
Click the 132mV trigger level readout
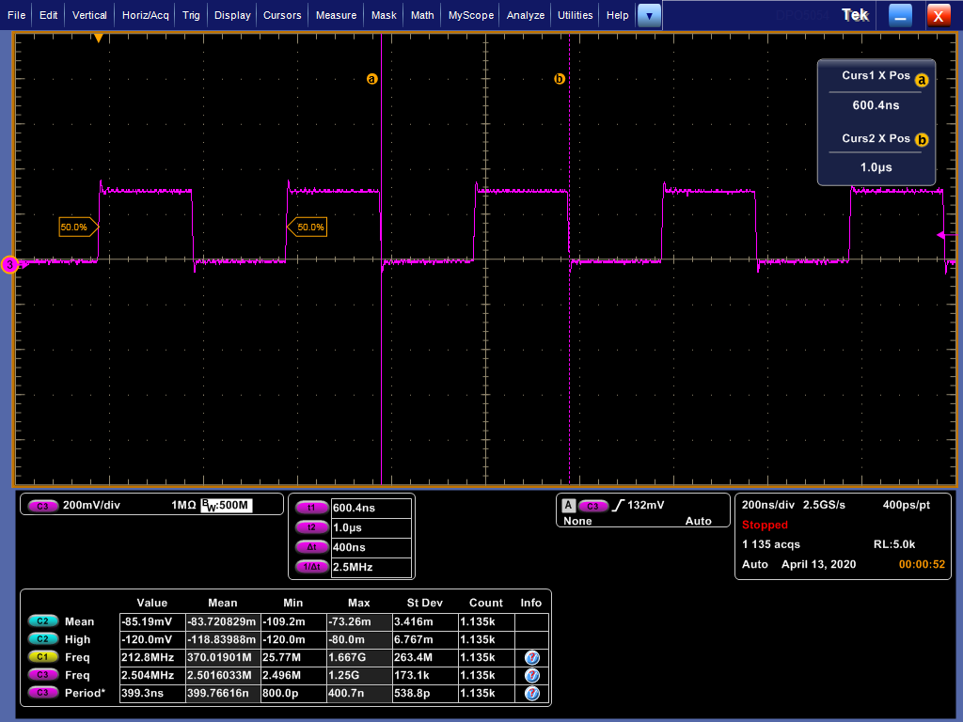tap(645, 505)
